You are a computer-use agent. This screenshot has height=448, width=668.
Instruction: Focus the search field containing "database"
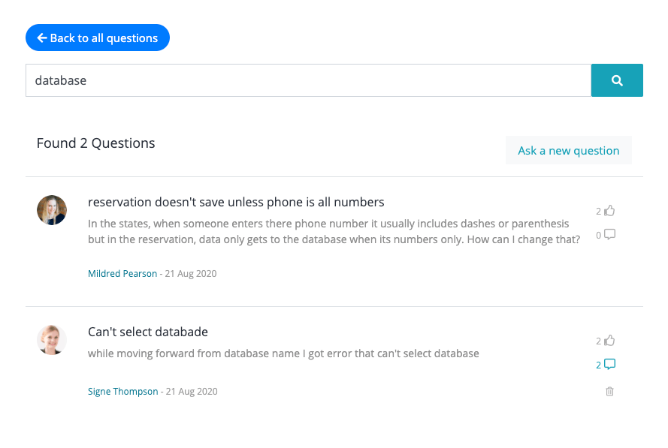coord(308,80)
